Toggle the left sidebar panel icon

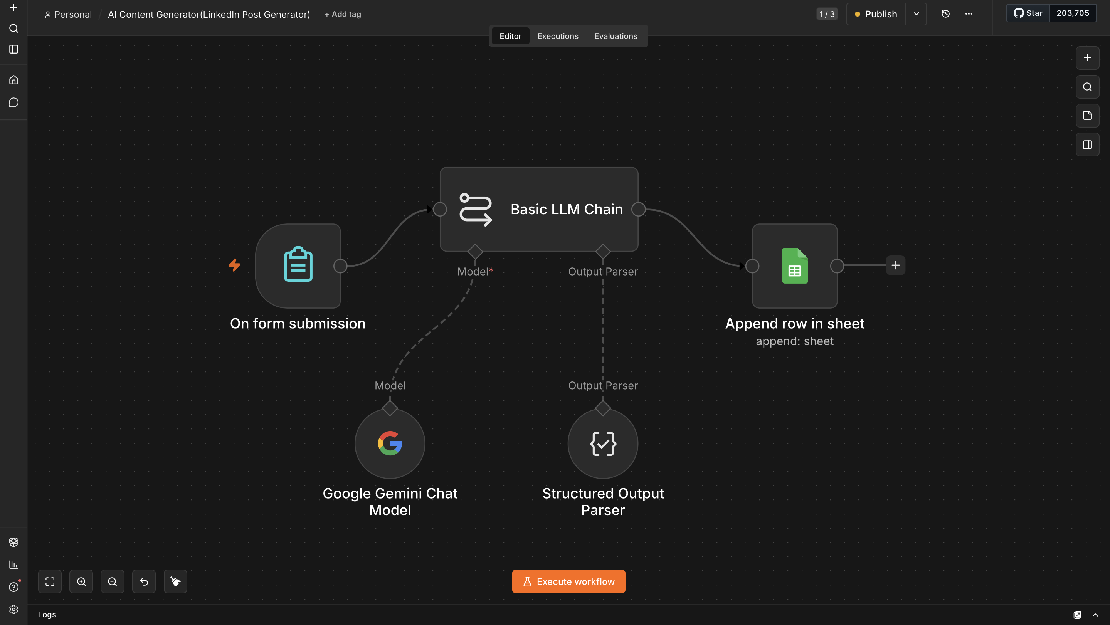(13, 49)
